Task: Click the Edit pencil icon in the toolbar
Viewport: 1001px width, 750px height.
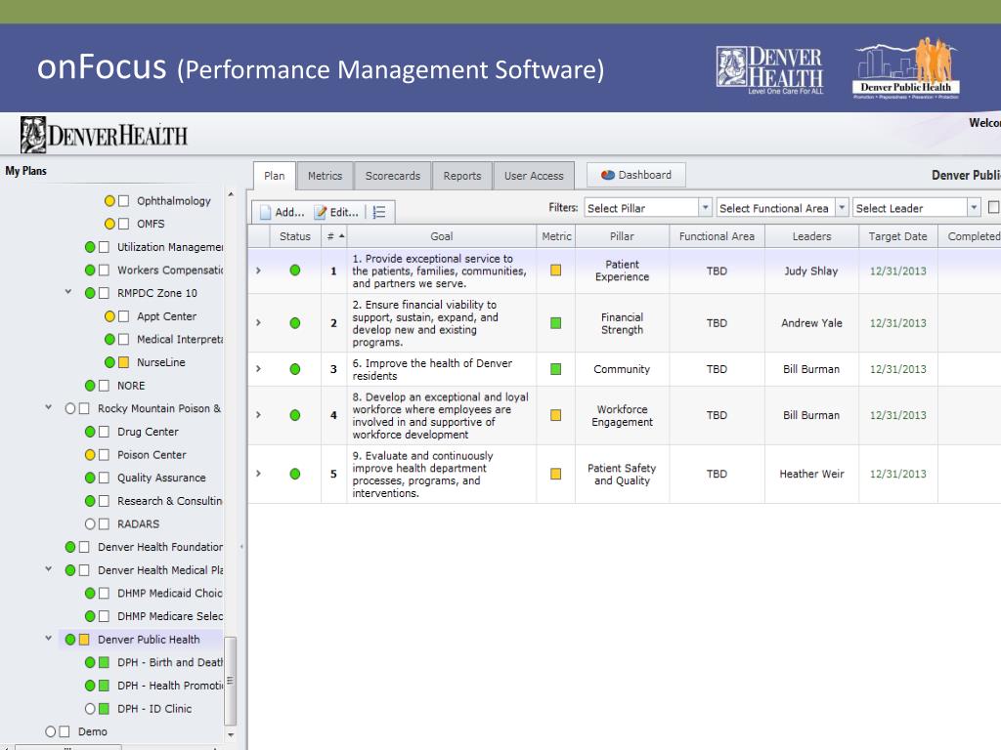Action: 320,212
